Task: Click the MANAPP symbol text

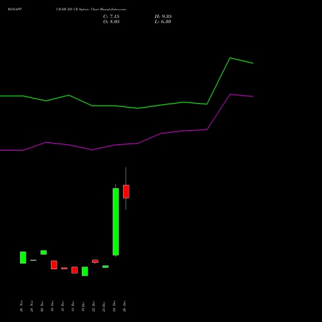Action: pyautogui.click(x=15, y=10)
